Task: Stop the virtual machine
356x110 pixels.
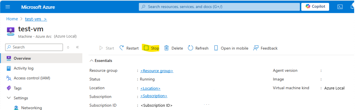Action: pyautogui.click(x=151, y=48)
